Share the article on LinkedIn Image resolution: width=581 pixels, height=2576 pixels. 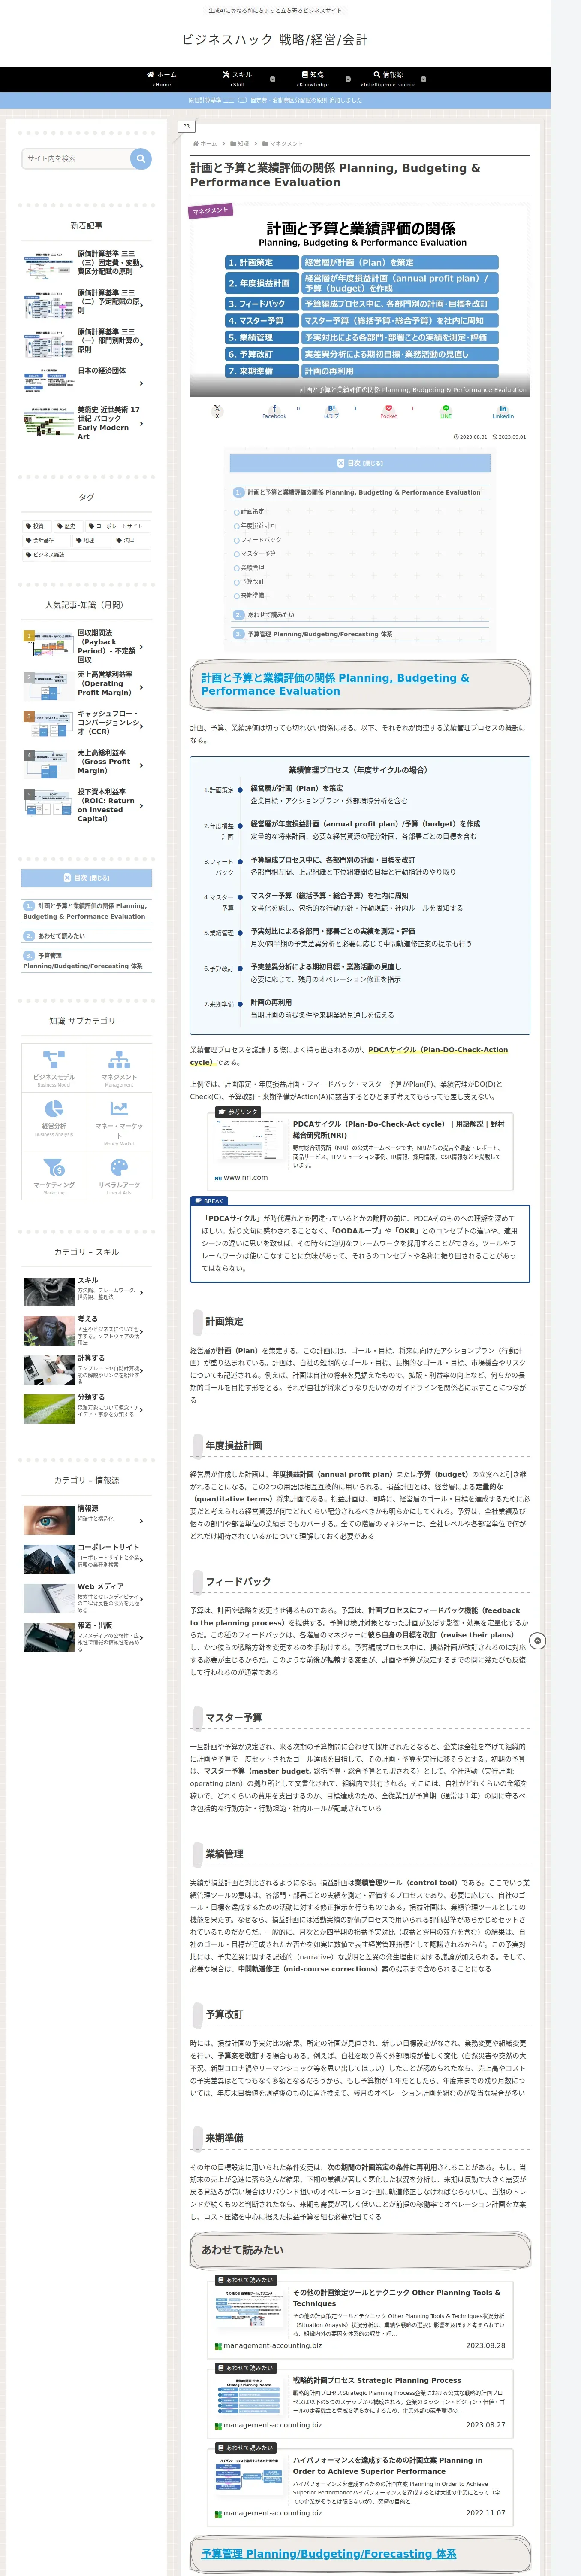coord(502,411)
